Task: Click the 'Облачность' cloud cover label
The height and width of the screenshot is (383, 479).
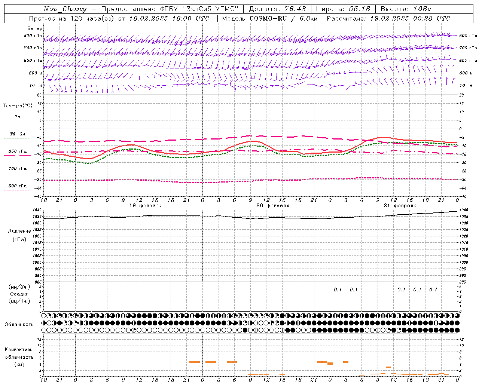Action: tap(19, 324)
